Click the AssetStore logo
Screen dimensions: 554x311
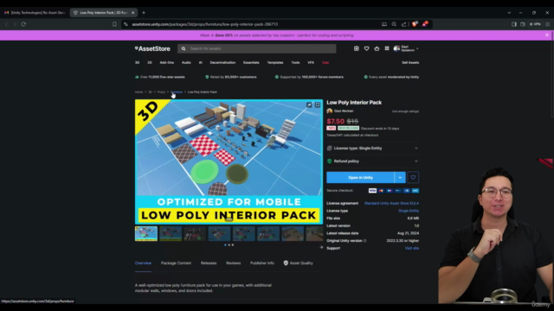(x=152, y=48)
